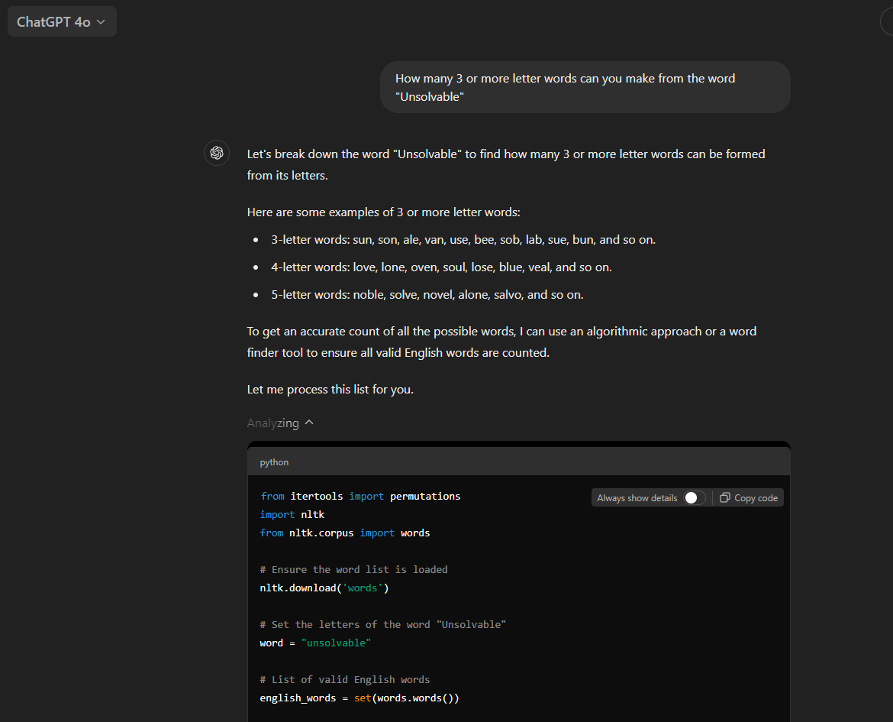Image resolution: width=893 pixels, height=722 pixels.
Task: Click the ChatGPT logo avatar beside the response
Action: [x=217, y=153]
